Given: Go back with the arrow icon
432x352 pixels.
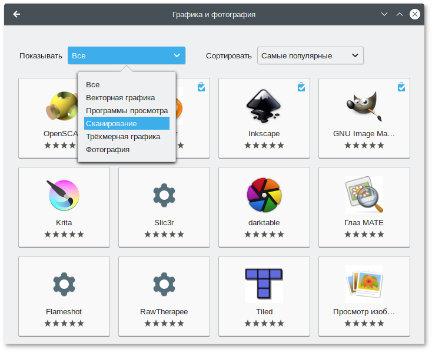Looking at the screenshot, I should 16,14.
